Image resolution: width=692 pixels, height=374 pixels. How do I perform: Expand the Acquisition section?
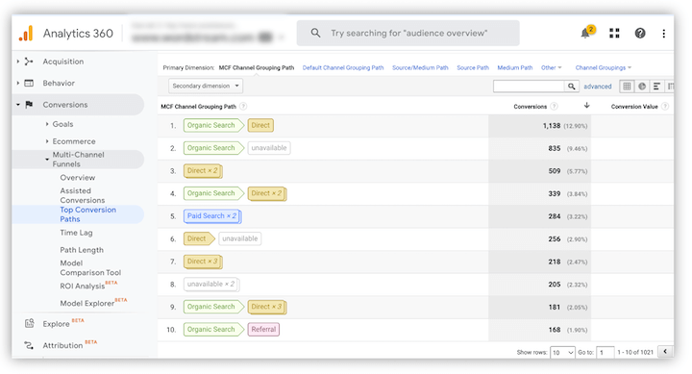(18, 62)
